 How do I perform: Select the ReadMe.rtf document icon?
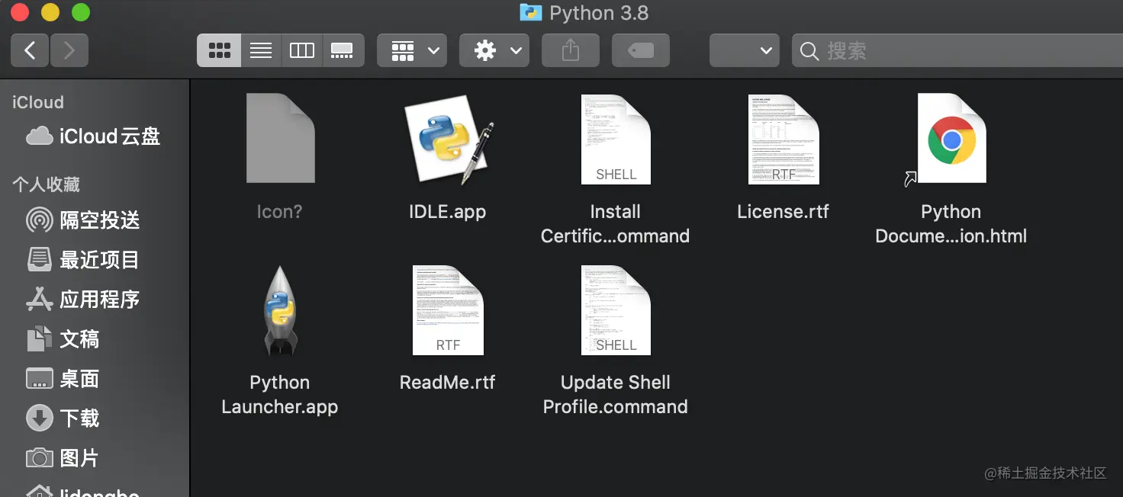coord(448,310)
